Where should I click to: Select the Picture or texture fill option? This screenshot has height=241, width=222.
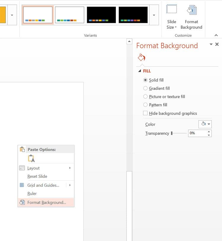click(145, 97)
